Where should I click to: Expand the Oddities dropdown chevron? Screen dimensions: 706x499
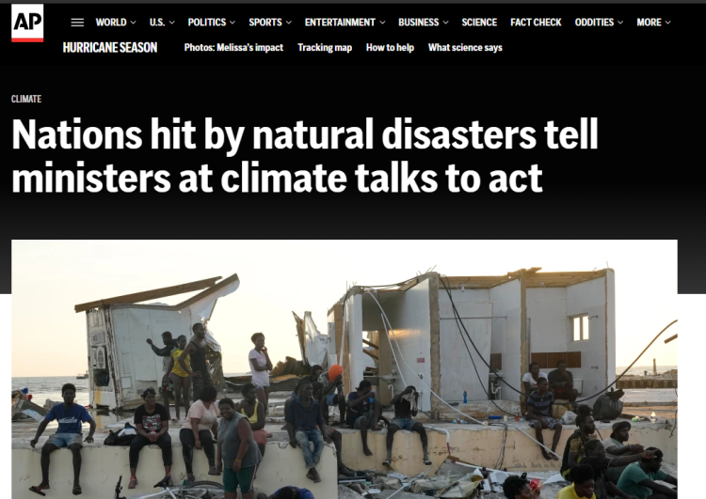[x=620, y=23]
